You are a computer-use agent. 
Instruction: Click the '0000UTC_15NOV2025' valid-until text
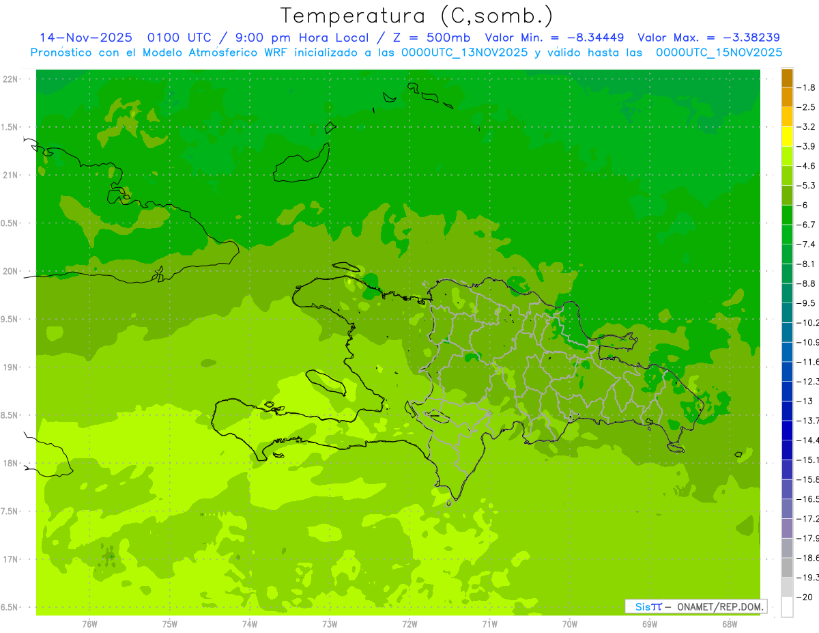tap(719, 53)
